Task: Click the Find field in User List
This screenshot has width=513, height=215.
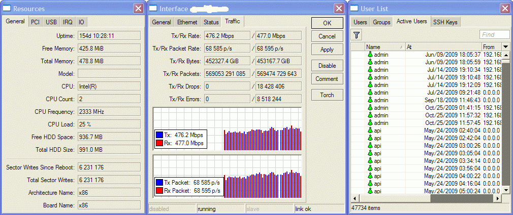Action: pyautogui.click(x=495, y=34)
